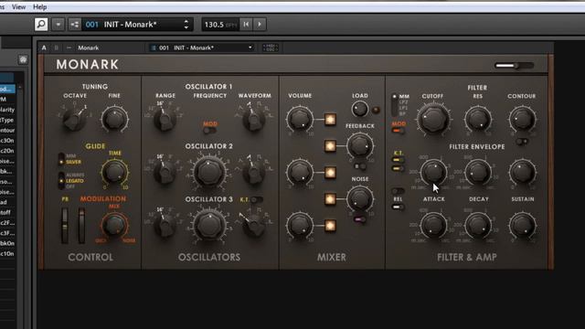Toggle the Oscillator 3 mixer on button
Screen dimensions: 585x329
(x=330, y=226)
